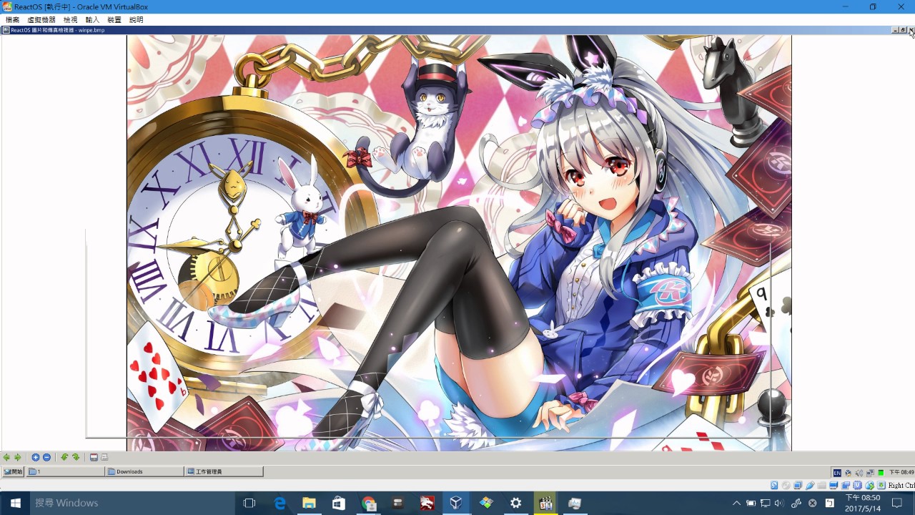915x515 pixels.
Task: Click the VirtualBox shared folders status icon
Action: point(821,486)
